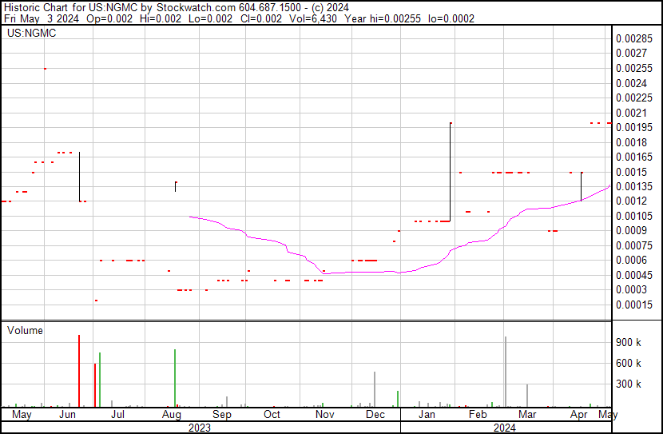Click the tall red June volume bar
The height and width of the screenshot is (434, 663).
pyautogui.click(x=79, y=371)
